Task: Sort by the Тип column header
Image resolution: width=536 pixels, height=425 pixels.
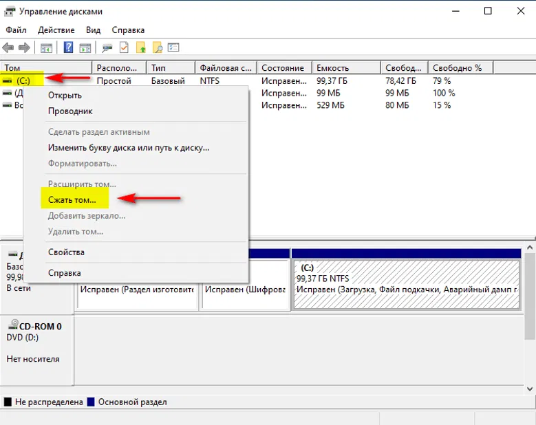Action: click(171, 67)
